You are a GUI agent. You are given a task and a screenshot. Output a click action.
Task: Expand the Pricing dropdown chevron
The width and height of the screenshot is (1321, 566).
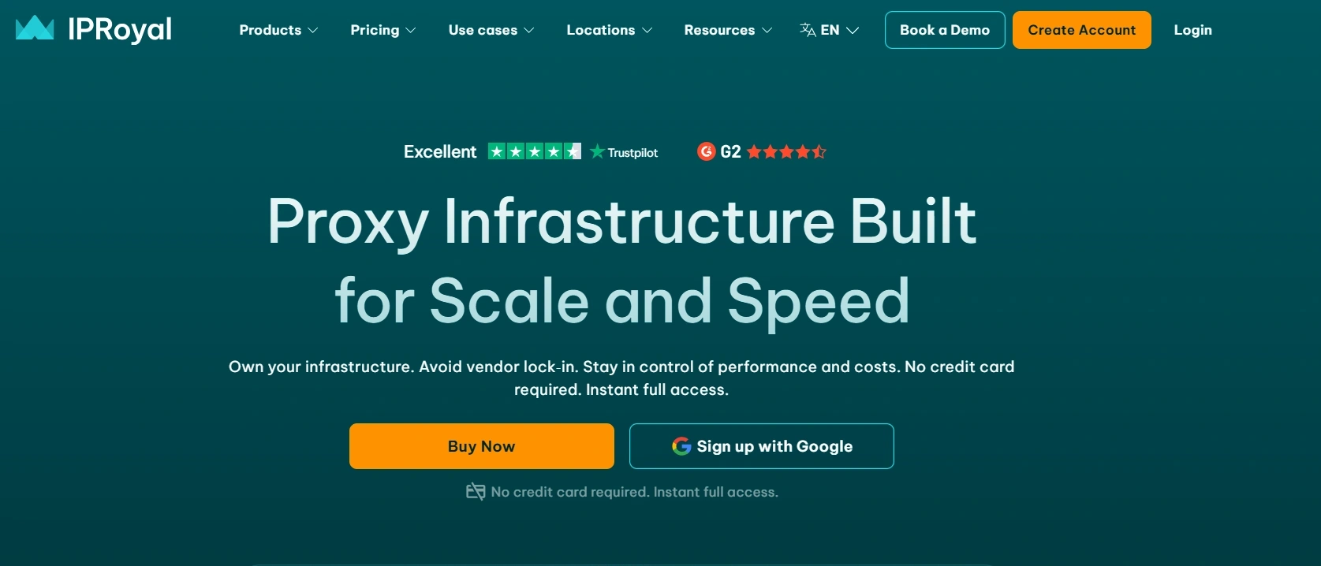[411, 31]
